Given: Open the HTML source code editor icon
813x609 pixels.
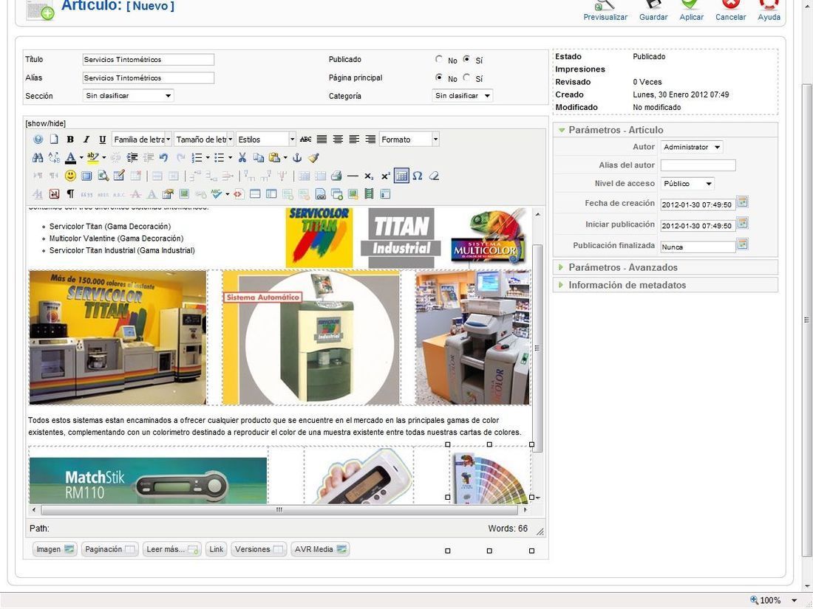Looking at the screenshot, I should click(238, 194).
